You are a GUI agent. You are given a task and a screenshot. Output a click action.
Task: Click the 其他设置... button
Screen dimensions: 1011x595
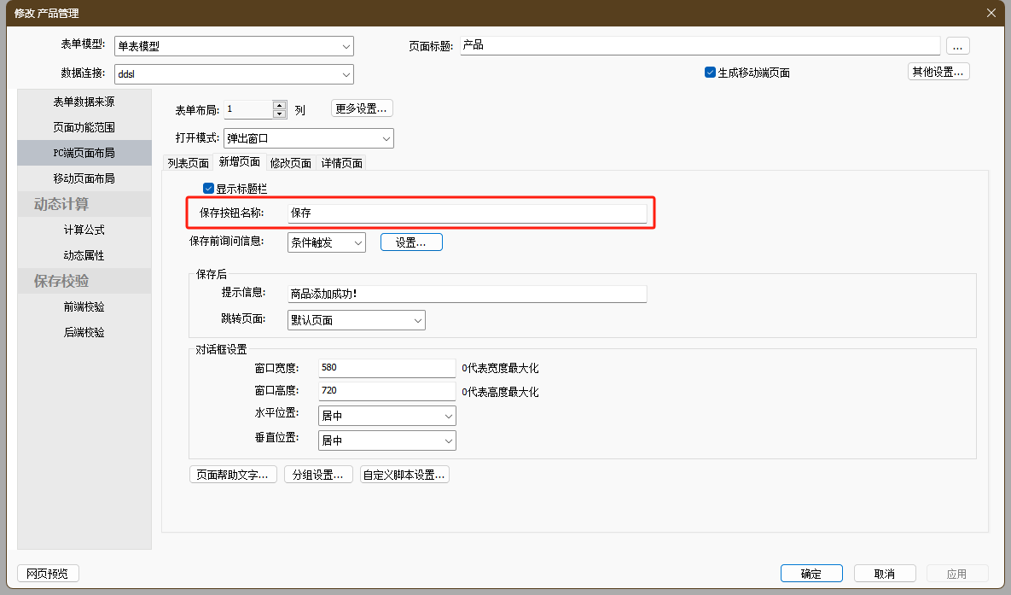coord(938,72)
